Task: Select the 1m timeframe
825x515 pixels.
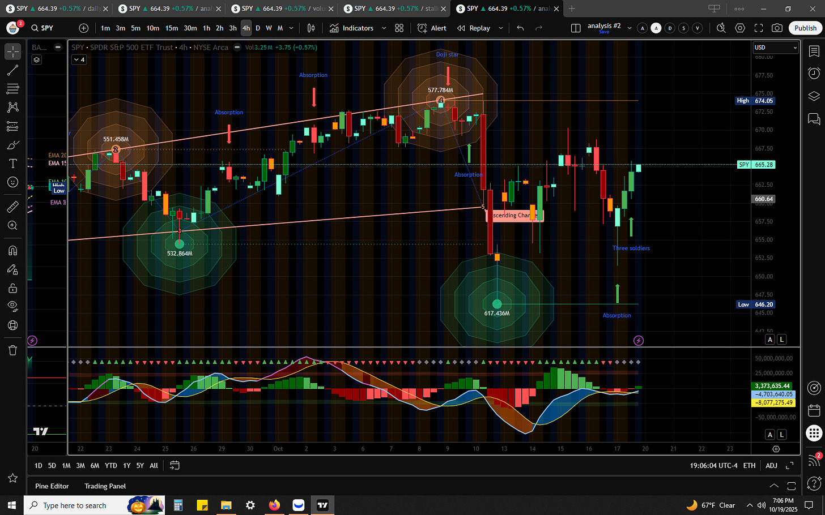Action: click(x=105, y=28)
